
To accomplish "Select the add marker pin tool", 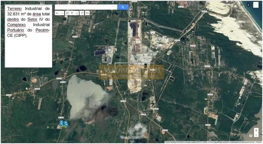I will 72,13.
